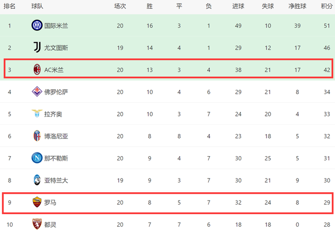This screenshot has width=335, height=235.
Task: Click the Lazio club logo
Action: (37, 114)
